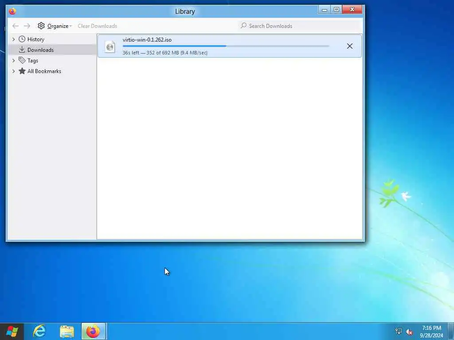Cancel the virtio-win ISO download
This screenshot has width=454, height=340.
coord(350,46)
